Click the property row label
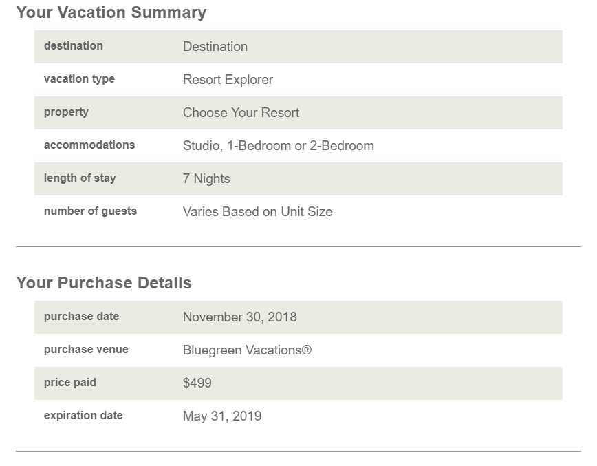Screen dimensions: 597x466 tap(66, 112)
